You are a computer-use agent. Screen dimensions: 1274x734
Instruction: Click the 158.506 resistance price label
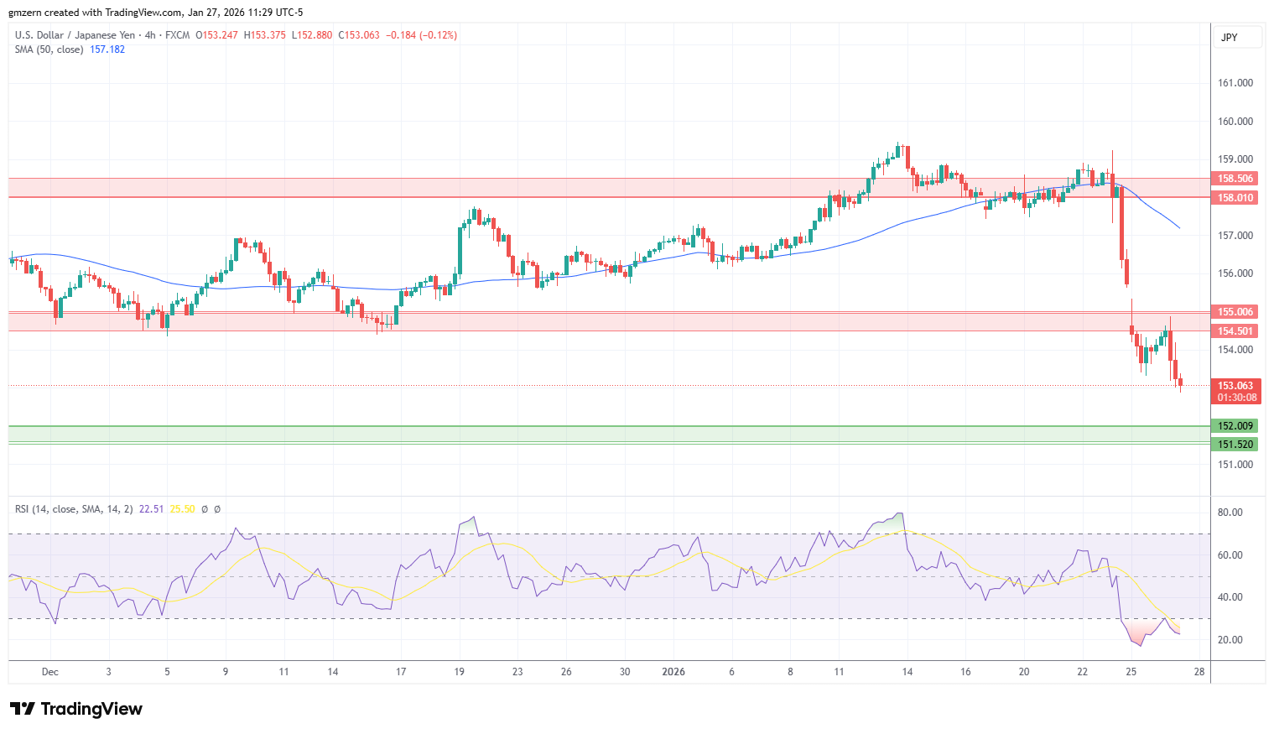tap(1235, 179)
